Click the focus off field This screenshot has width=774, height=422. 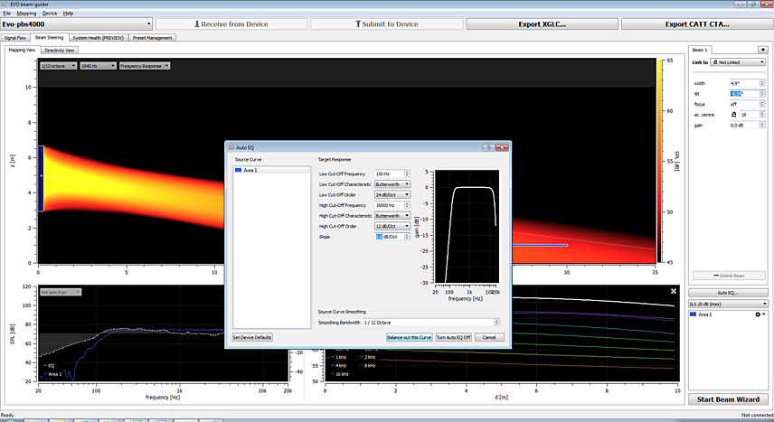[744, 104]
